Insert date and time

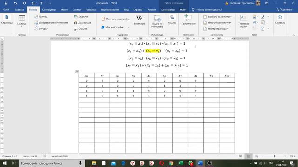pos(263,23)
